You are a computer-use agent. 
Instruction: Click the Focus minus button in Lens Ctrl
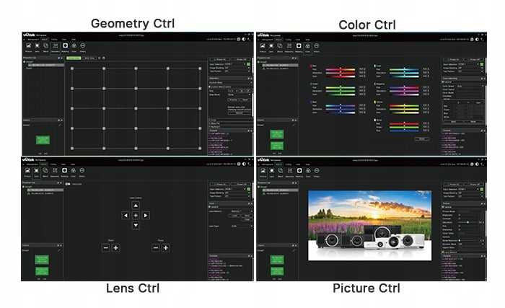(156, 247)
